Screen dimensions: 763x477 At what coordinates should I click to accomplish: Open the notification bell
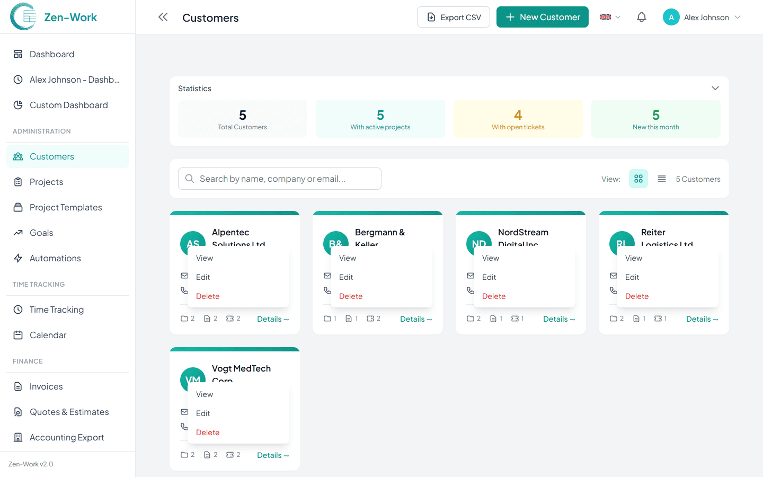(x=641, y=17)
